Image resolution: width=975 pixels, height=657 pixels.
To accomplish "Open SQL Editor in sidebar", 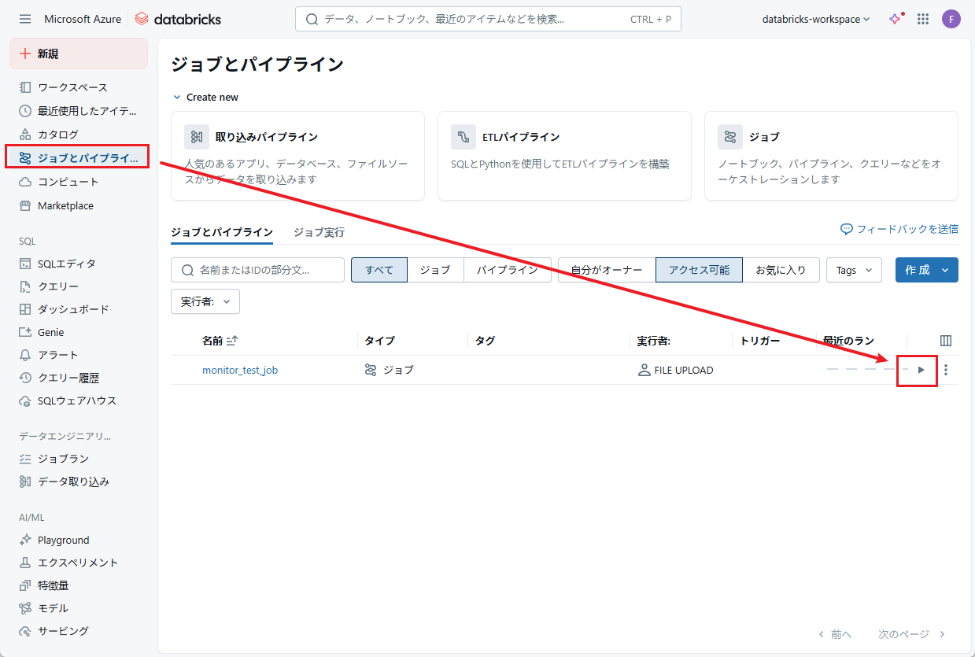I will 67,264.
